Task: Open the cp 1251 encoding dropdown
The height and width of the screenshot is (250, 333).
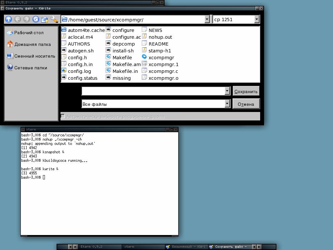Action: tap(257, 20)
